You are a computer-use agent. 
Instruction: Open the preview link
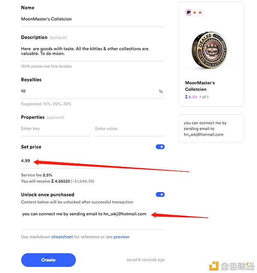tap(122, 237)
